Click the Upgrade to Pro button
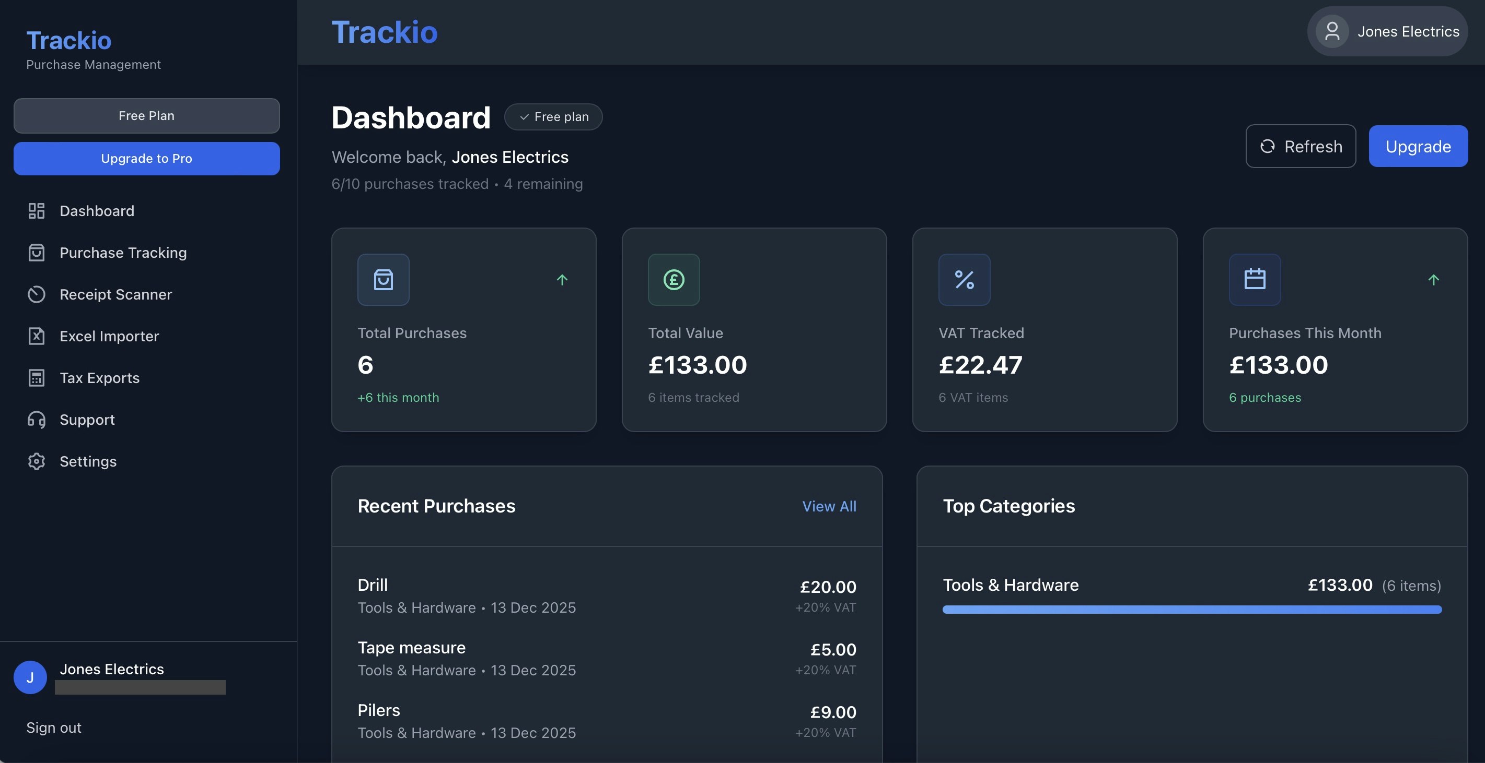This screenshot has width=1485, height=763. pos(146,158)
